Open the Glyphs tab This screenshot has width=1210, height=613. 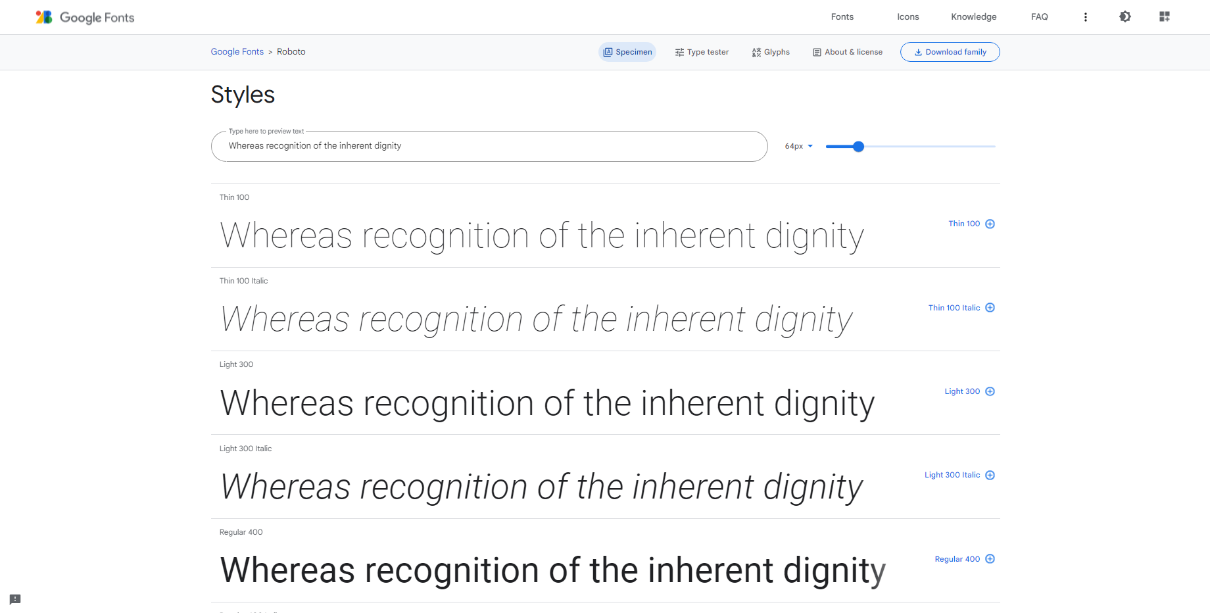pos(771,52)
